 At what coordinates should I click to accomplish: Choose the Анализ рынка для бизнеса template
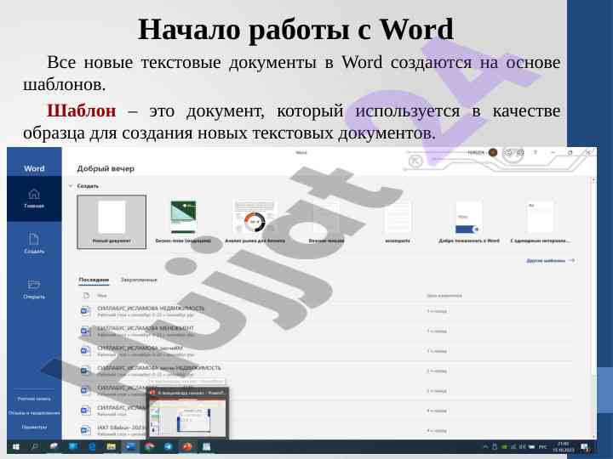[x=255, y=222]
